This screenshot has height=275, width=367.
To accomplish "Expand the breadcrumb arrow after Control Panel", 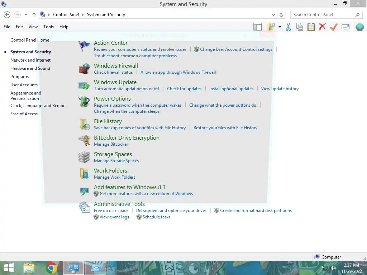I will pos(83,15).
